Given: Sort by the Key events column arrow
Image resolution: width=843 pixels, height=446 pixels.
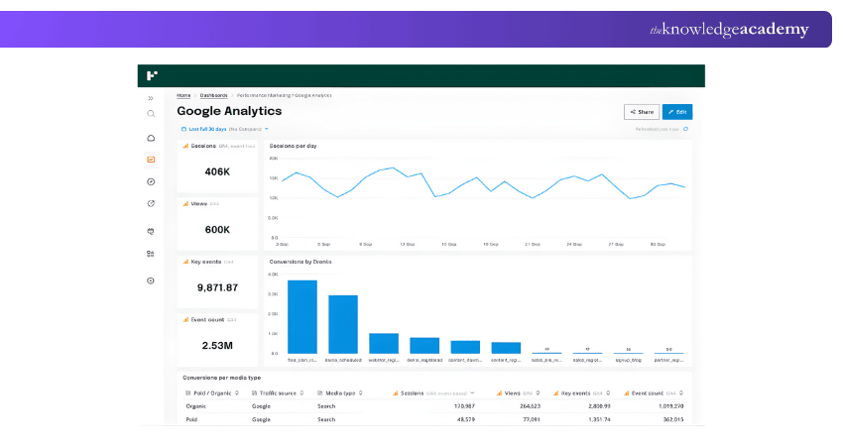Looking at the screenshot, I should (x=608, y=393).
